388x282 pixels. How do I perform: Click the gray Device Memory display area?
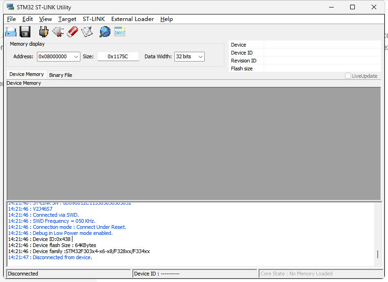click(x=194, y=144)
